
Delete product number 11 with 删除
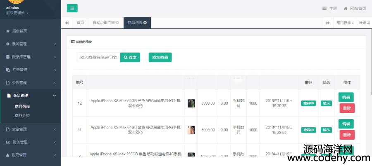pyautogui.click(x=347, y=135)
